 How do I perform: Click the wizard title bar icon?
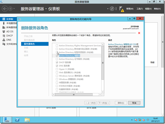(x=19, y=19)
